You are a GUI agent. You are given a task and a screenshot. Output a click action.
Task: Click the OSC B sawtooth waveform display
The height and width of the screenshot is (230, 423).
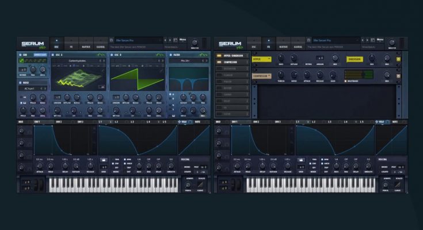138,79
